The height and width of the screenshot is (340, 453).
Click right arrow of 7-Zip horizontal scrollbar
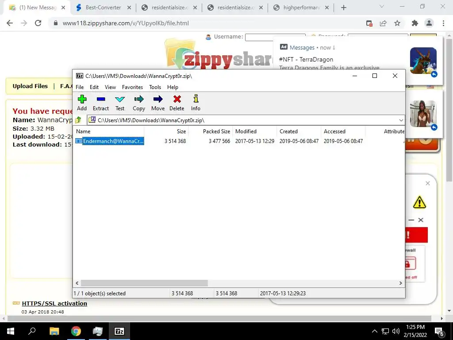pos(400,283)
